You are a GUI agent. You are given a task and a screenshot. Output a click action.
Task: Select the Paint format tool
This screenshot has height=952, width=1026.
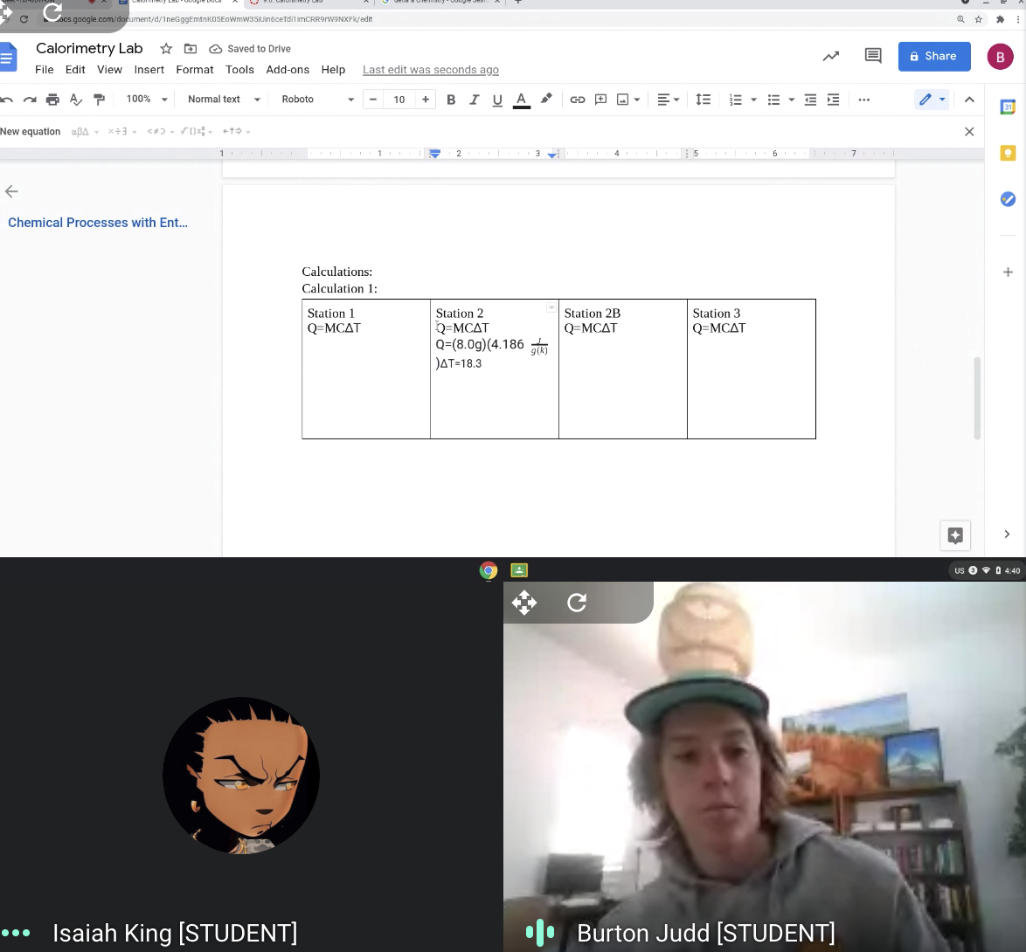click(100, 100)
